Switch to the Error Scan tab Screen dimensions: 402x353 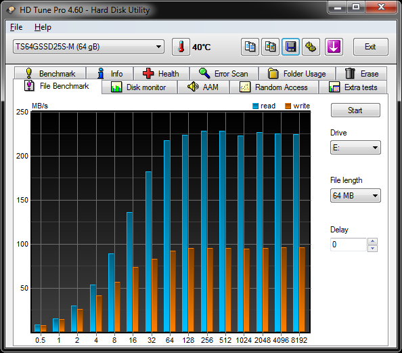tap(224, 74)
